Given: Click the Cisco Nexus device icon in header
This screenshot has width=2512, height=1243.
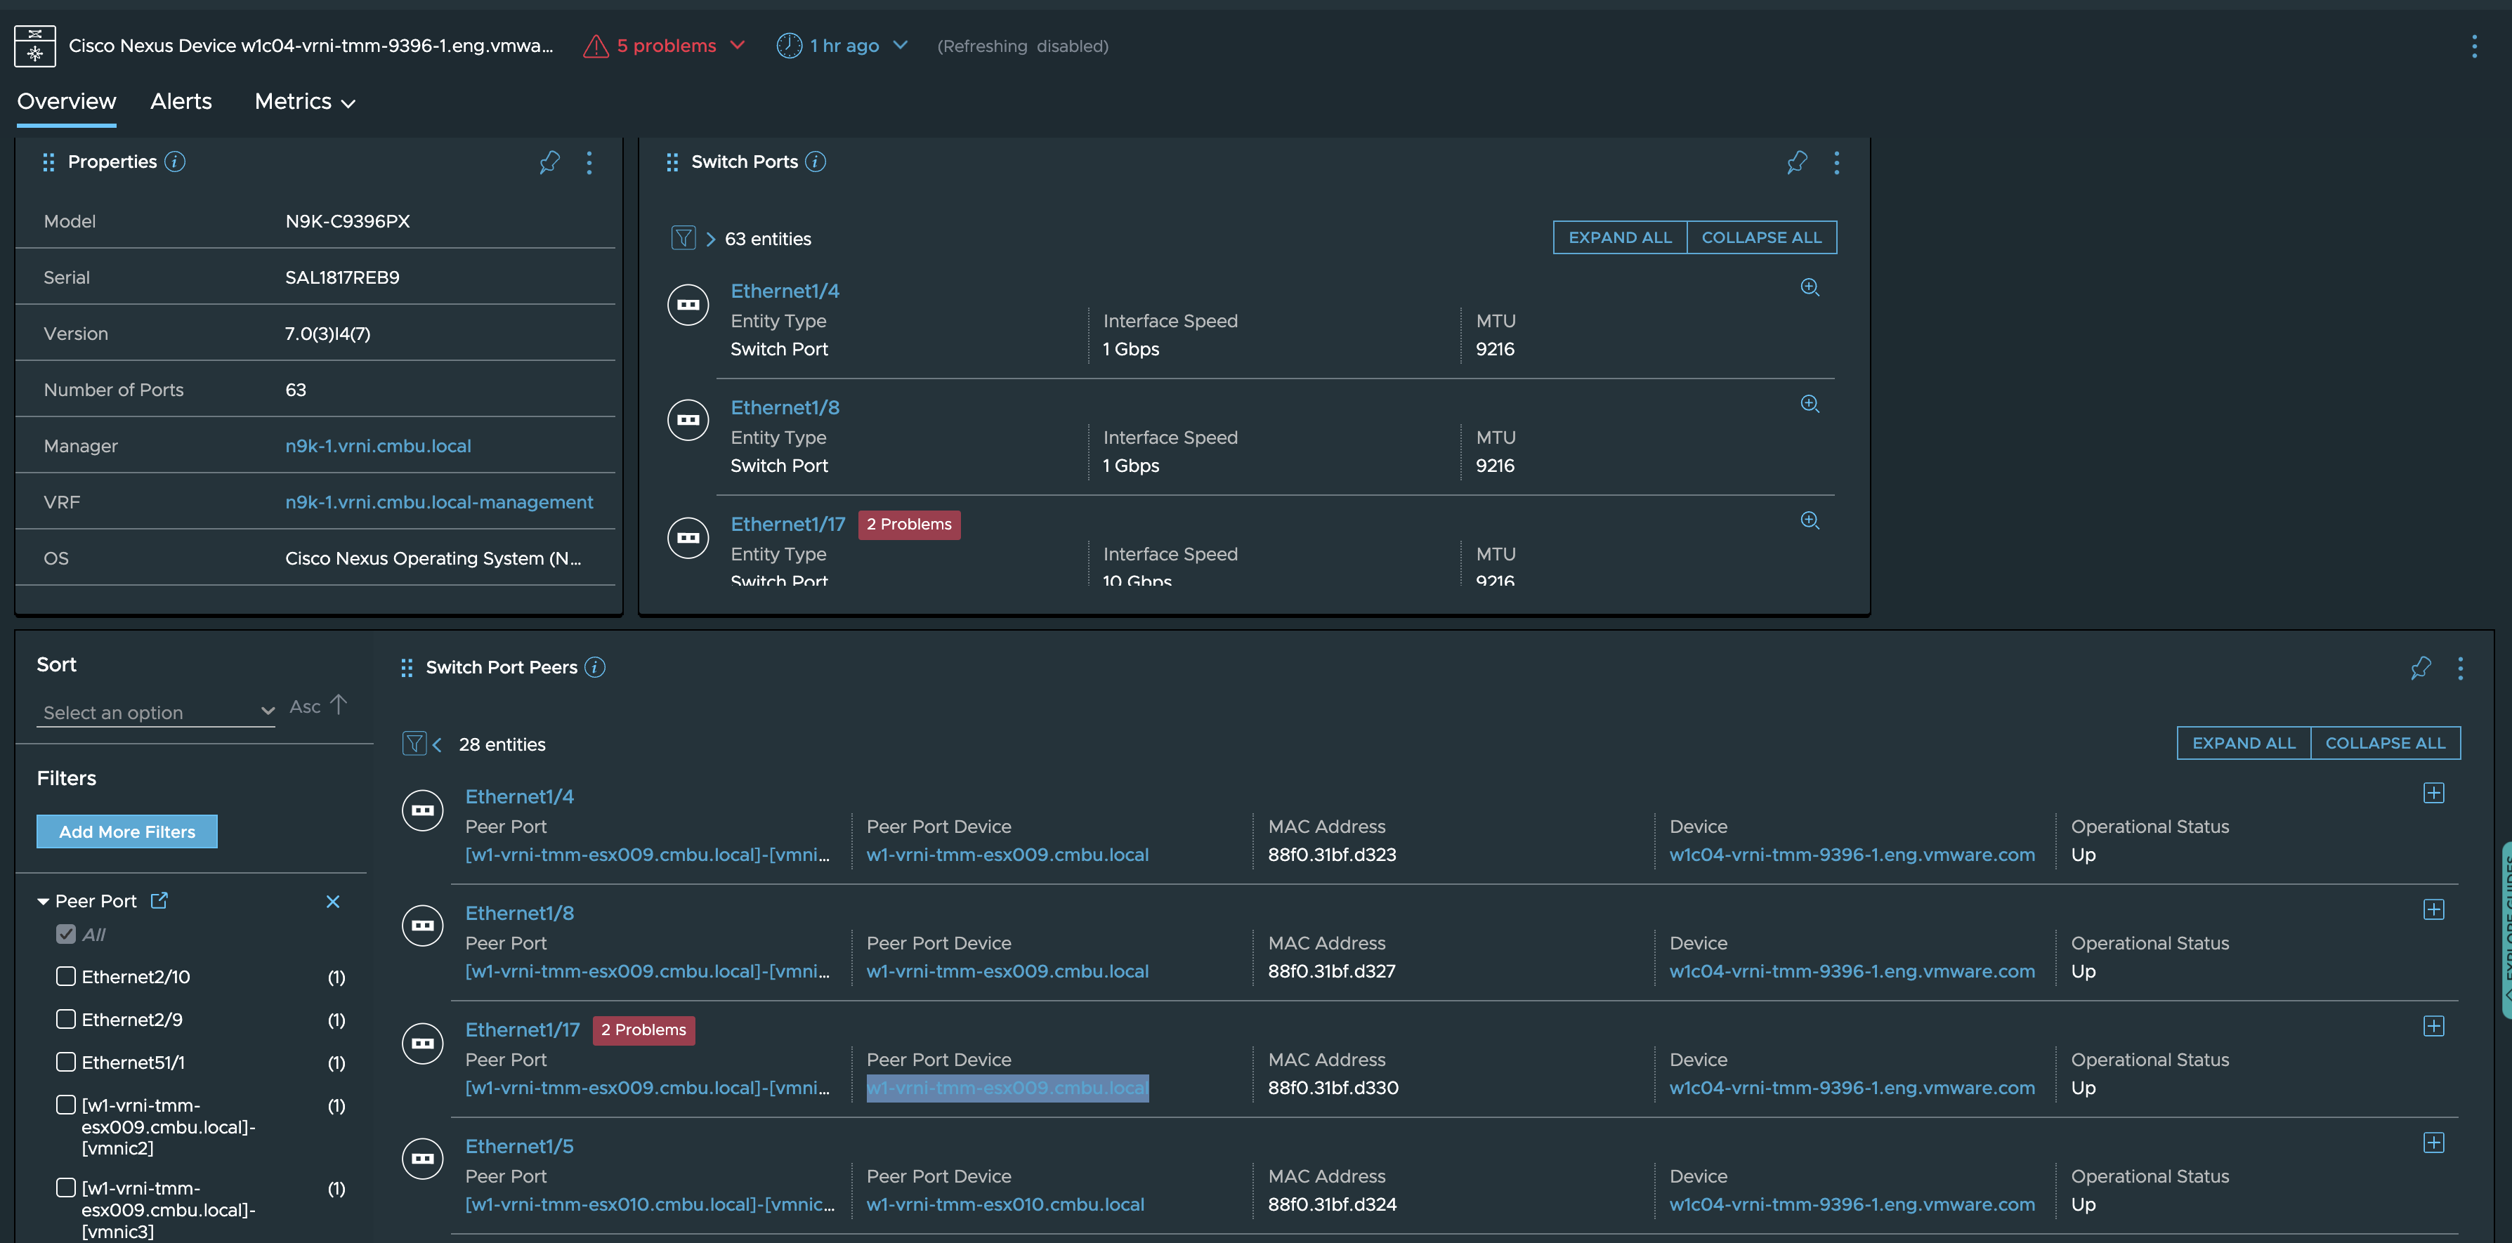Looking at the screenshot, I should tap(35, 46).
